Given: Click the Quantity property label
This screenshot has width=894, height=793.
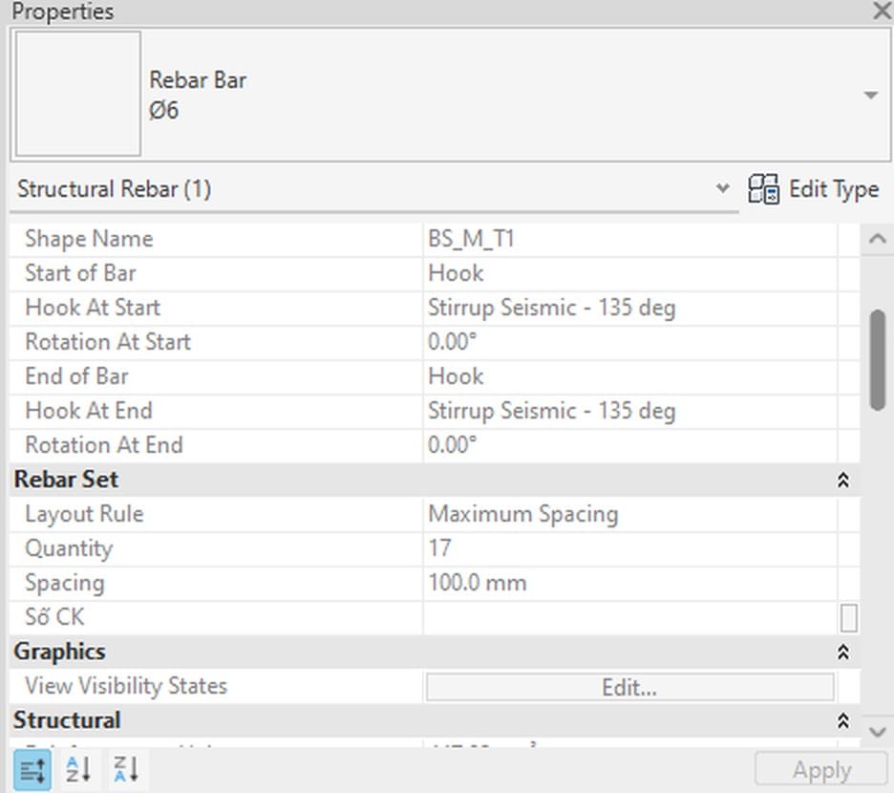Looking at the screenshot, I should 69,548.
